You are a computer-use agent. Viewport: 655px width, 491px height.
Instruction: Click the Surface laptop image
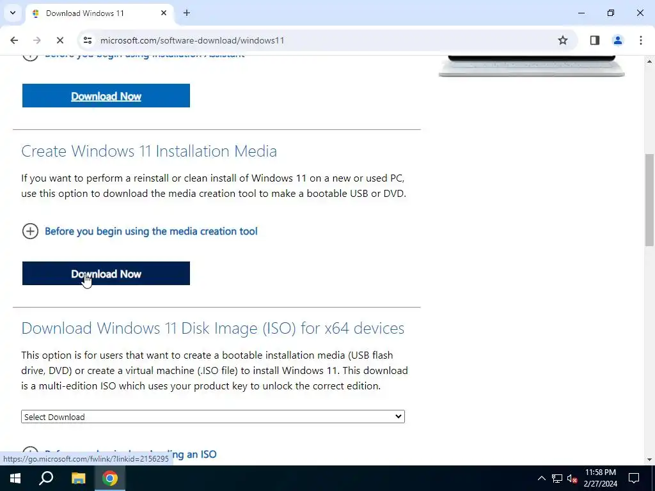[532, 66]
